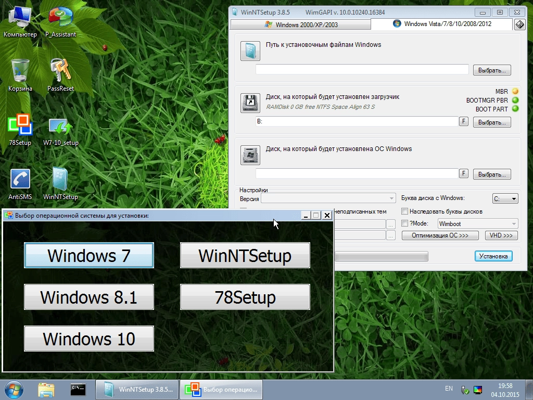
Task: Choose the Windows 8.1 button
Action: pos(88,297)
